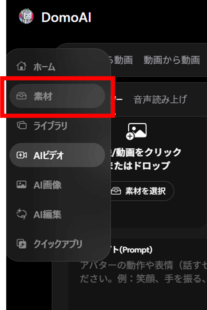Click the avatar prompt text field
The height and width of the screenshot is (310, 207).
[x=143, y=272]
